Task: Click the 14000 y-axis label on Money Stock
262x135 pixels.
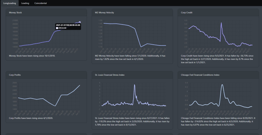Action: [x=15, y=47]
